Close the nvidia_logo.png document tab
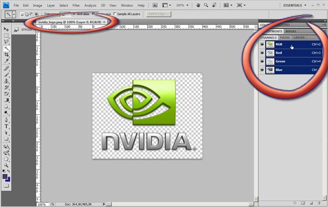The height and width of the screenshot is (207, 328). [x=104, y=22]
